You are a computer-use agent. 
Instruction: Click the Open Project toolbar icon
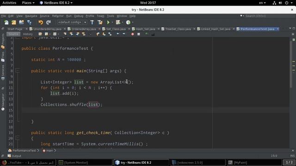[x=21, y=23]
